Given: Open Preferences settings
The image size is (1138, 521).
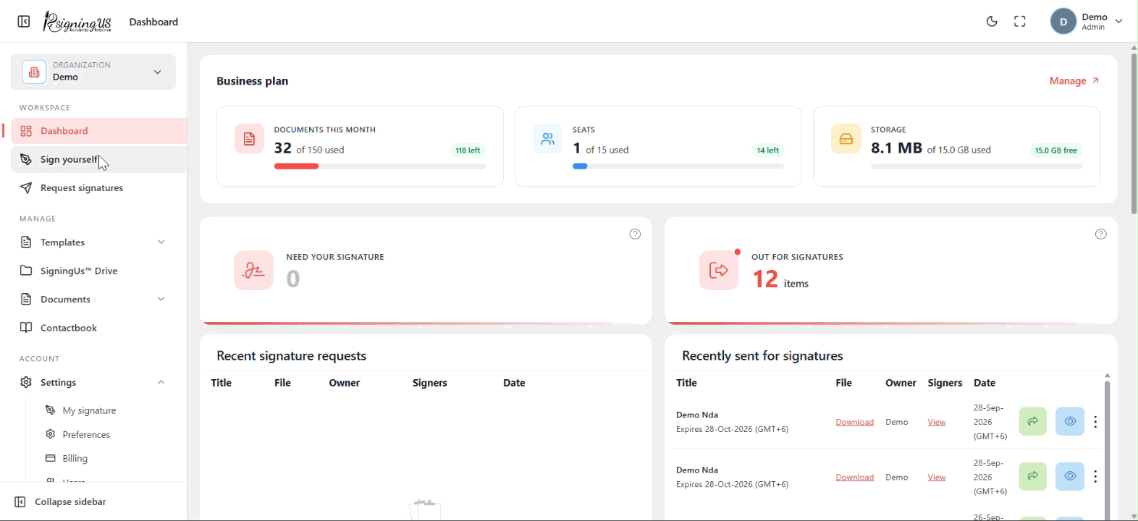Looking at the screenshot, I should tap(86, 434).
